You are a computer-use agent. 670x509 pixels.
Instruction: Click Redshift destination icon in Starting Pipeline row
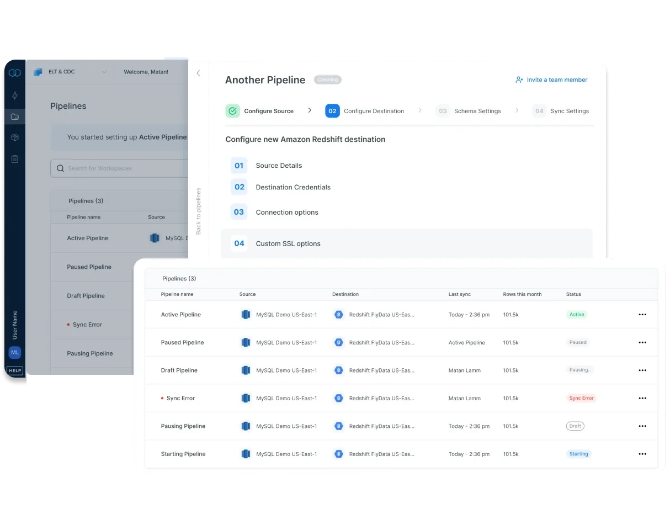point(339,454)
